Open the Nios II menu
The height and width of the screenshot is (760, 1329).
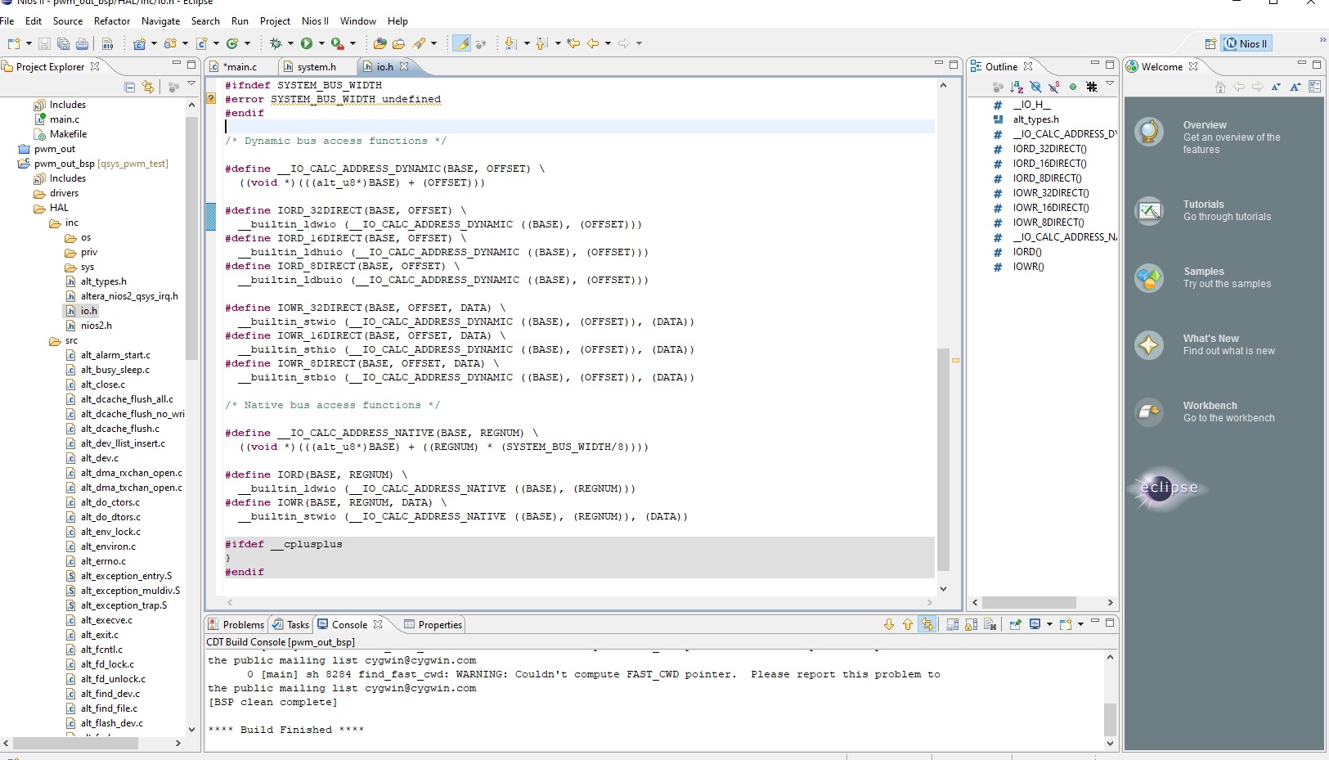pyautogui.click(x=315, y=21)
